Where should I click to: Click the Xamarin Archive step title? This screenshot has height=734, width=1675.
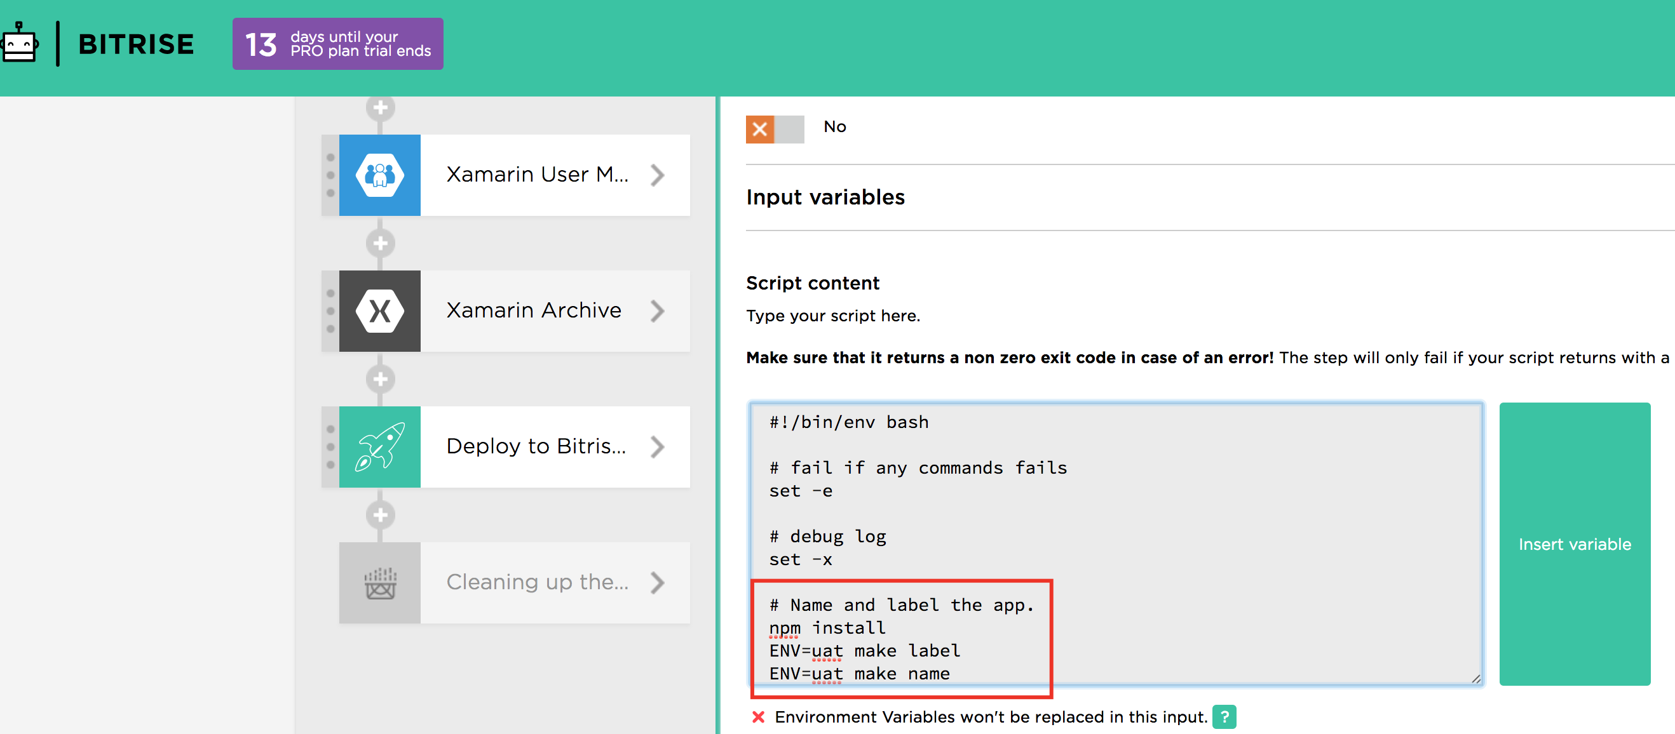[x=534, y=310]
